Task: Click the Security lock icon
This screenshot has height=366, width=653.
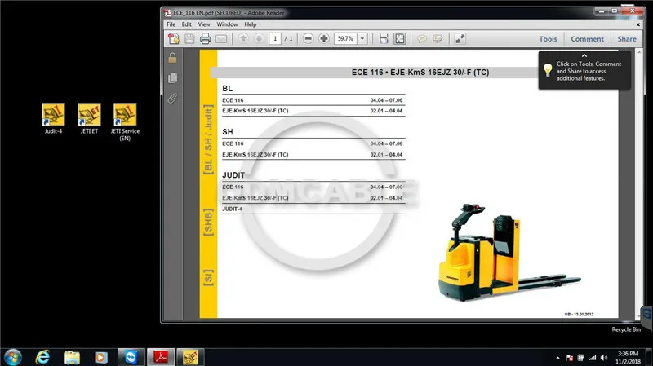Action: (x=172, y=58)
